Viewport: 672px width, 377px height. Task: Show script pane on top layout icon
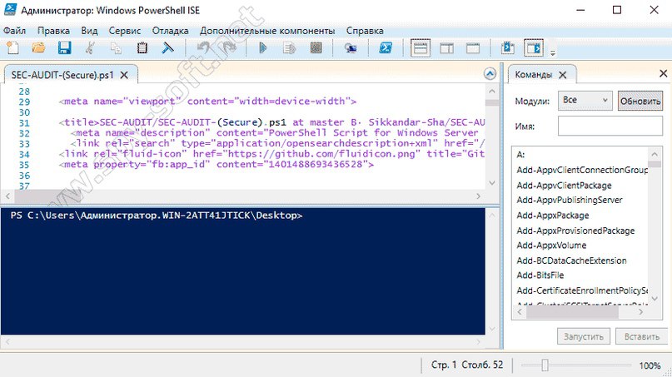(x=420, y=47)
